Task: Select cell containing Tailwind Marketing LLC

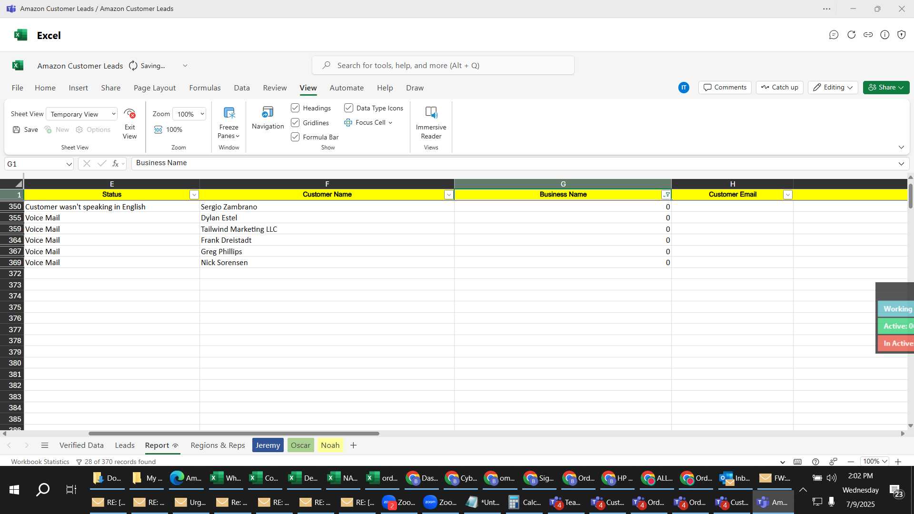Action: click(327, 229)
